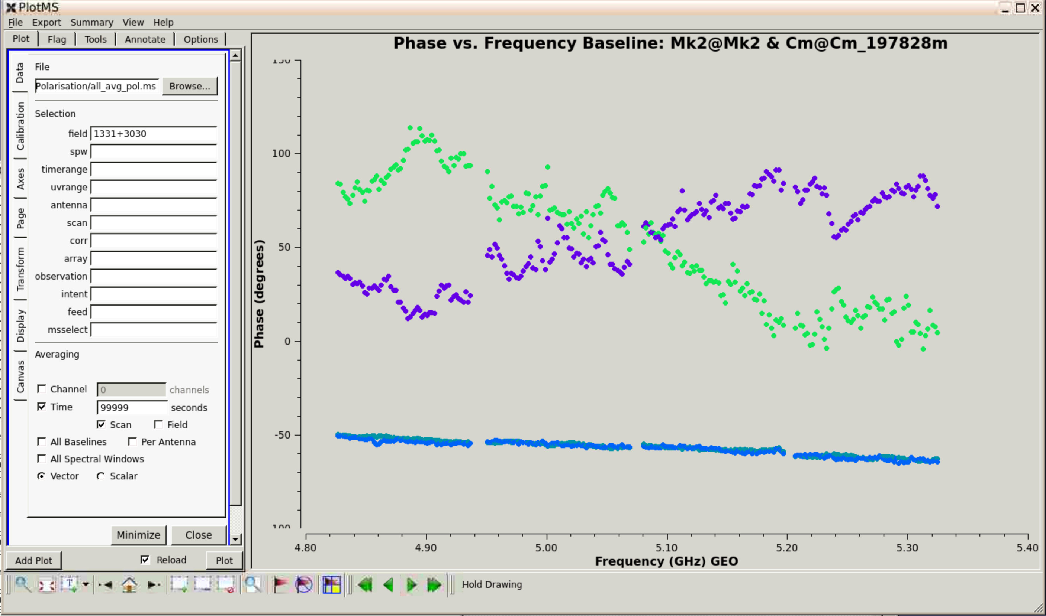Click the msselect input field
The image size is (1046, 616).
(x=154, y=330)
